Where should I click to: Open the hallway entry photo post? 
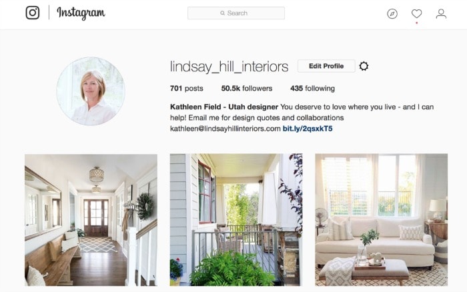point(91,220)
